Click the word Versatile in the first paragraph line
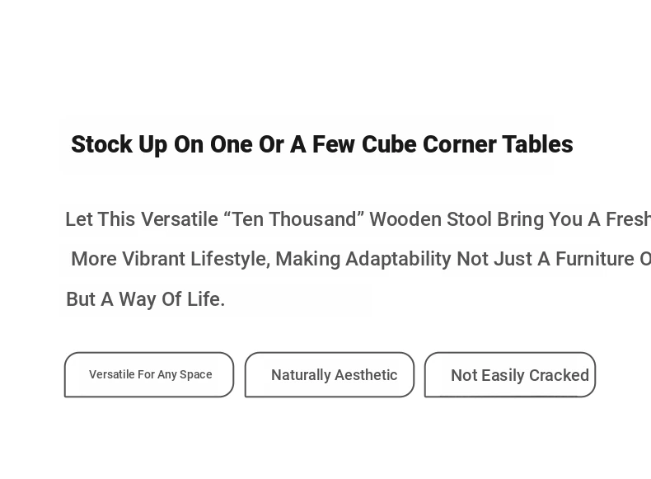The height and width of the screenshot is (479, 651). click(x=180, y=219)
